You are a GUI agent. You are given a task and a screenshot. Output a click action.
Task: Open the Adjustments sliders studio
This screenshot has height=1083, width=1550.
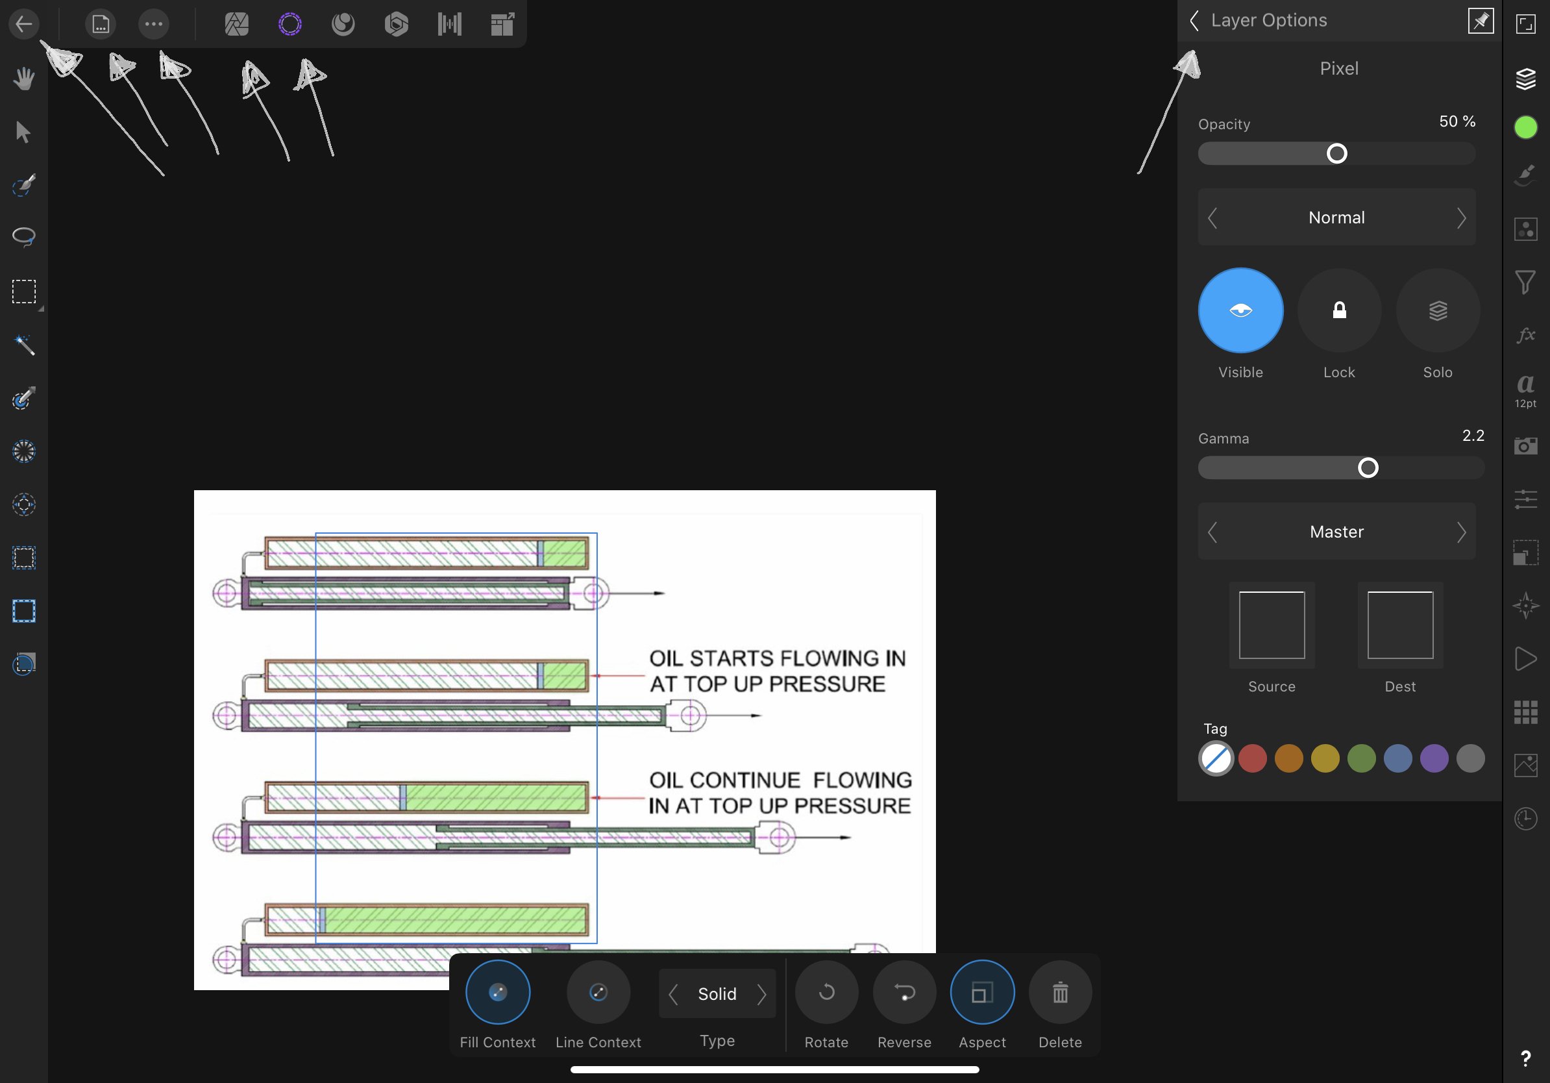[1526, 499]
